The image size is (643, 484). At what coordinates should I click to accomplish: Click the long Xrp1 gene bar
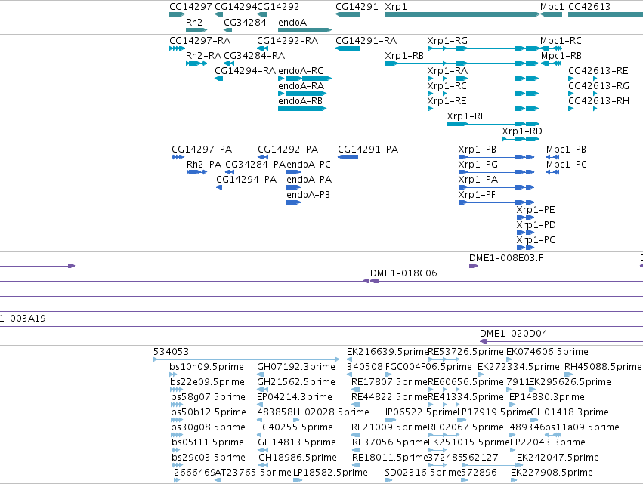[463, 14]
